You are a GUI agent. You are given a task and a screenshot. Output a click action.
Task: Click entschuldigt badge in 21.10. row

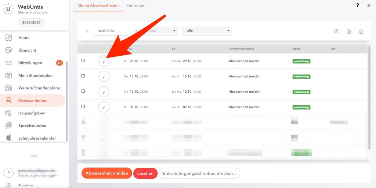coord(301,61)
